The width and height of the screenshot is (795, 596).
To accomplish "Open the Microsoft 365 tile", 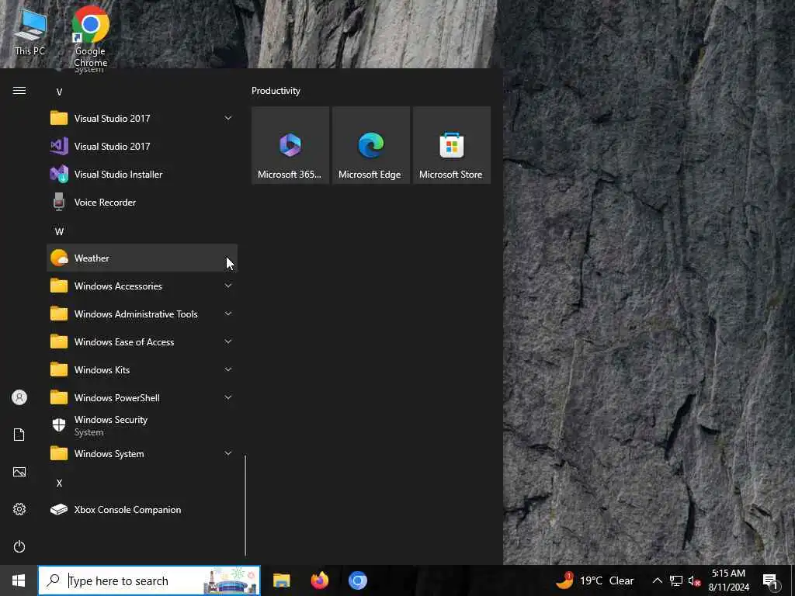I will click(x=290, y=145).
